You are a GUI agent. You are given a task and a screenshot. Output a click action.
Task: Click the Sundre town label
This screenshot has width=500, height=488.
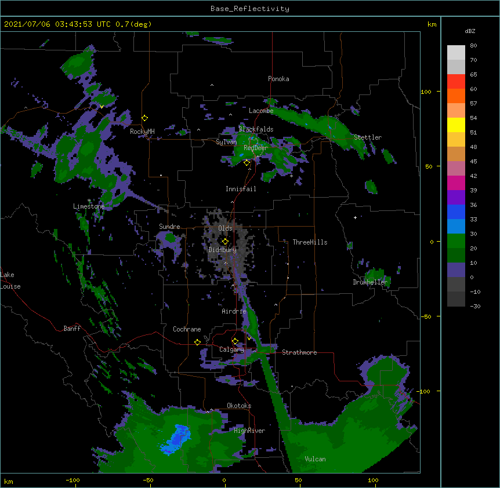click(169, 227)
